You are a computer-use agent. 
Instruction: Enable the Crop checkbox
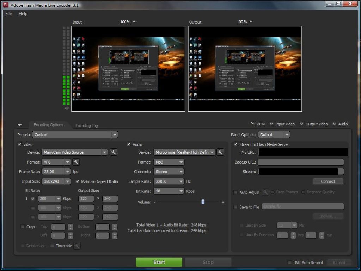click(x=23, y=227)
